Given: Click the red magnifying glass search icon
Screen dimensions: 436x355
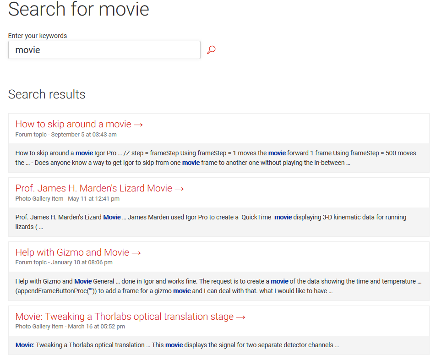Looking at the screenshot, I should tap(211, 50).
